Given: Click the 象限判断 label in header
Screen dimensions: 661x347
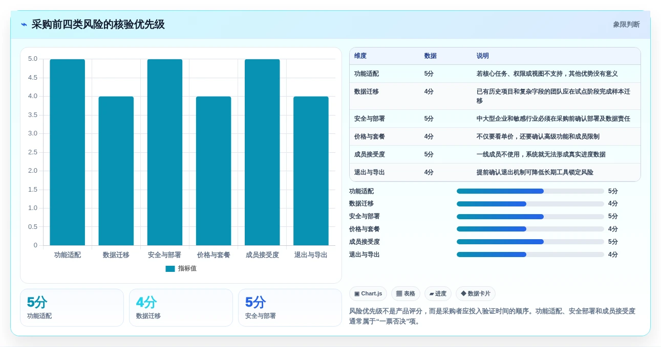Looking at the screenshot, I should click(x=626, y=25).
